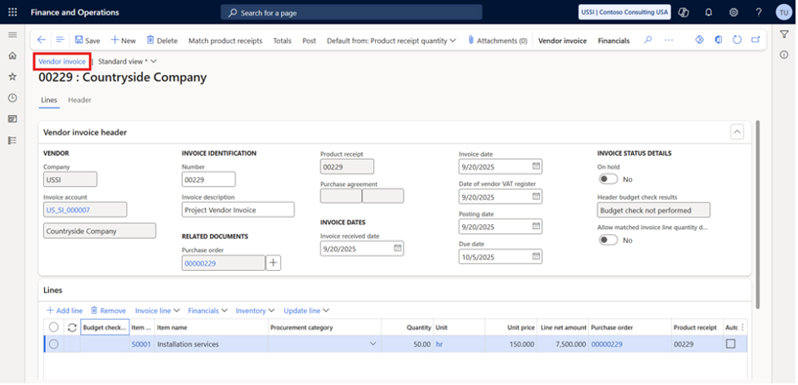Open Standard view dropdown

127,61
